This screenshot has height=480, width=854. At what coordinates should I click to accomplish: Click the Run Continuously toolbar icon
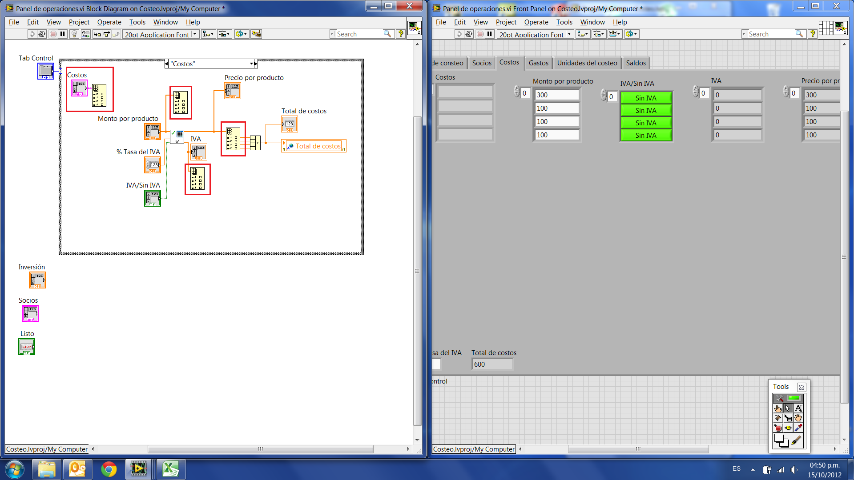42,34
